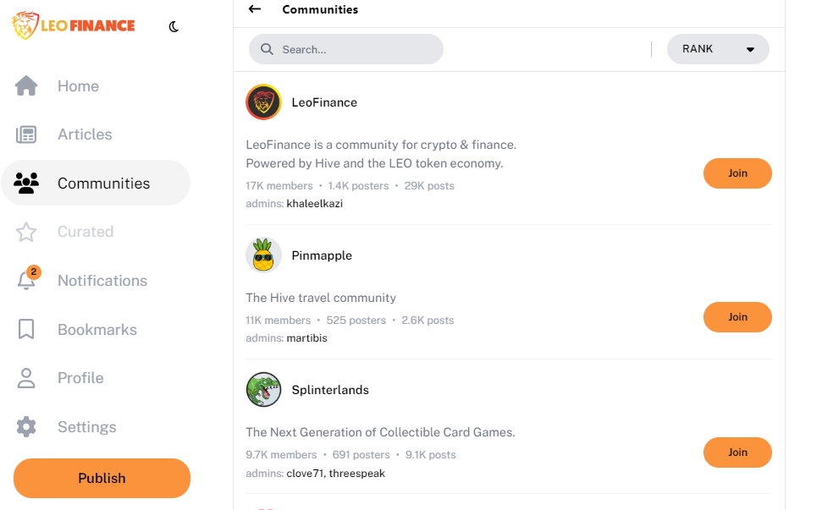
Task: Focus the communities Search field
Action: coord(346,49)
